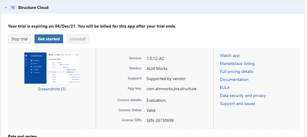The image size is (307, 137).
Task: Open the Structure app screenshot thumbnail
Action: point(52,68)
